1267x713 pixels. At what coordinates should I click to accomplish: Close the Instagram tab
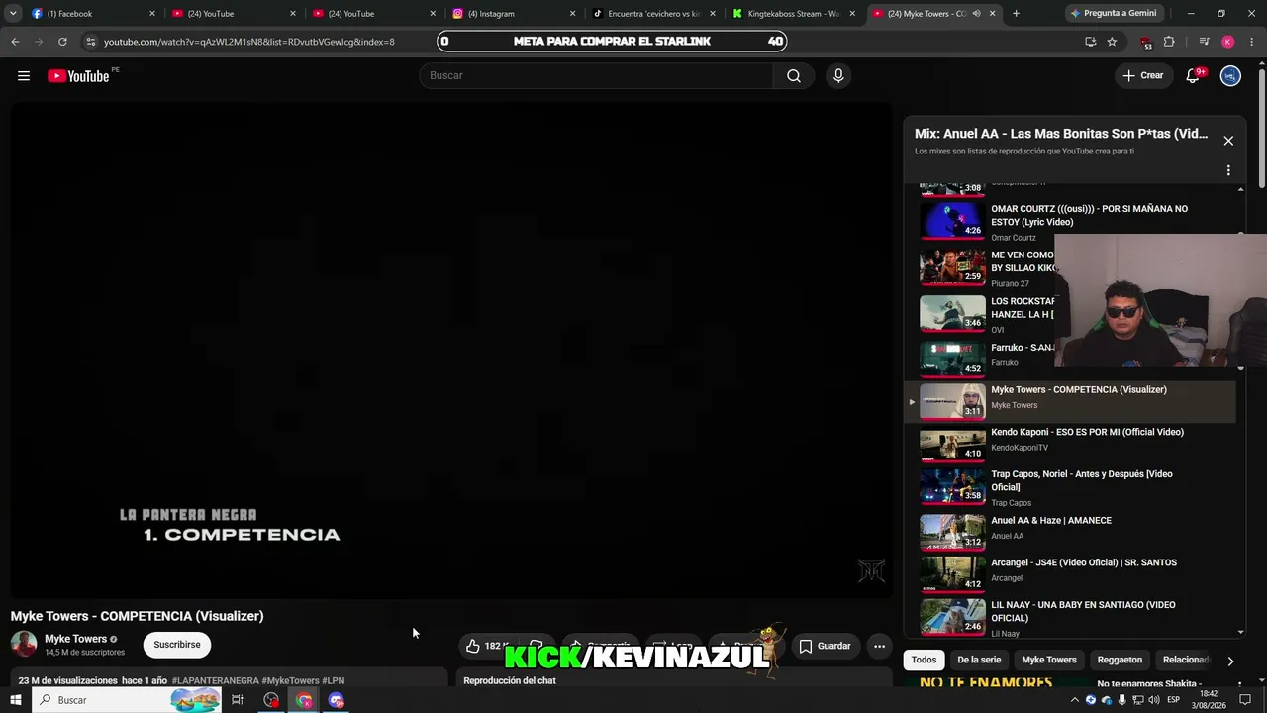click(572, 14)
